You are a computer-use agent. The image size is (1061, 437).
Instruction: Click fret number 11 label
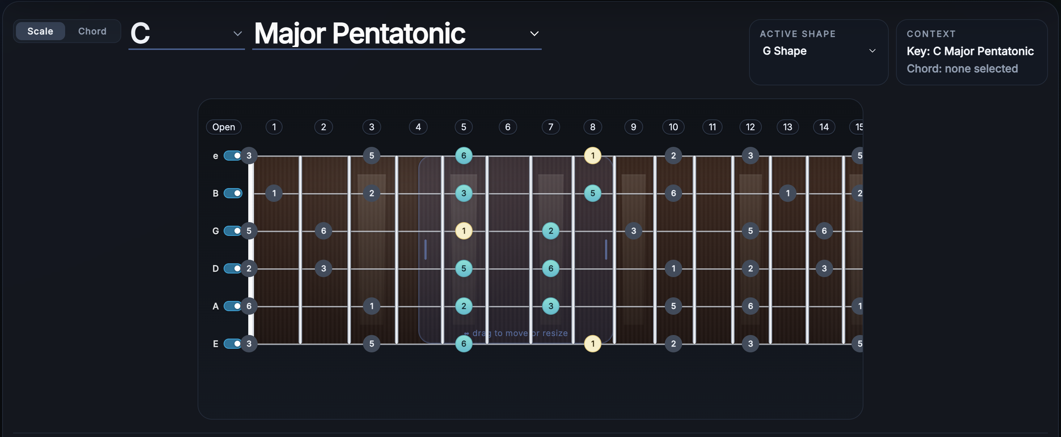pos(713,127)
